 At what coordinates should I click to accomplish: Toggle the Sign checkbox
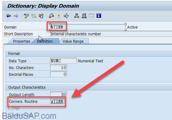[x=10, y=108]
